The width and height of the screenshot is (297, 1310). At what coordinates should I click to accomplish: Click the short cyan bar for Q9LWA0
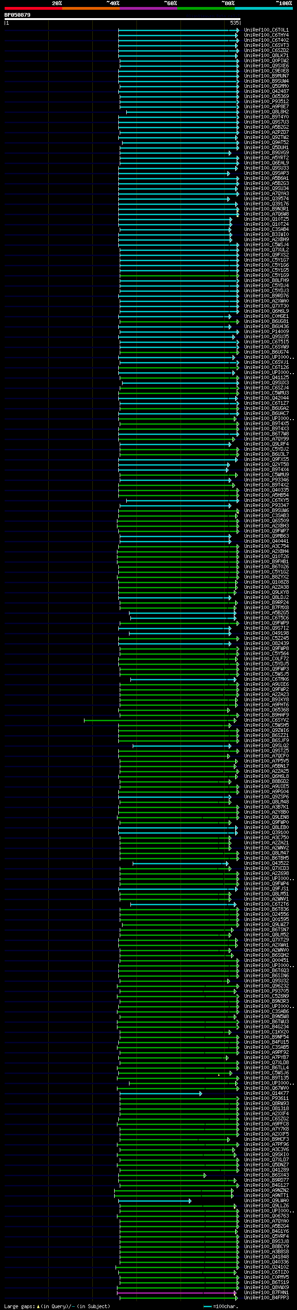point(155,1201)
